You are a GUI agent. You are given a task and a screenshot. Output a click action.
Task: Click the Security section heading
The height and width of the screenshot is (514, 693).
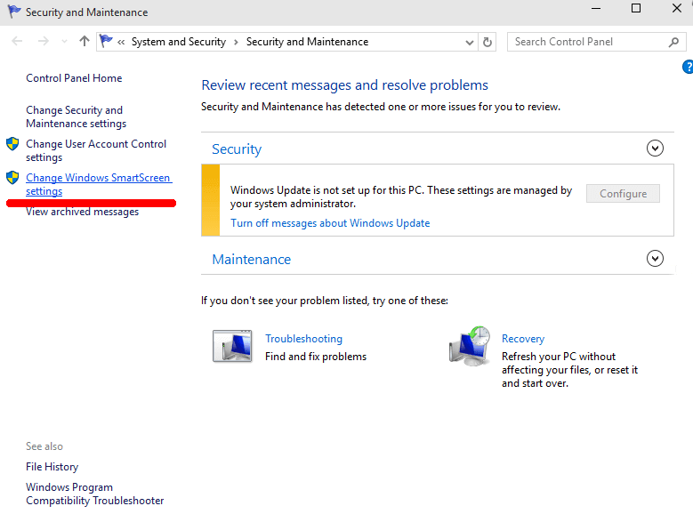pyautogui.click(x=237, y=149)
